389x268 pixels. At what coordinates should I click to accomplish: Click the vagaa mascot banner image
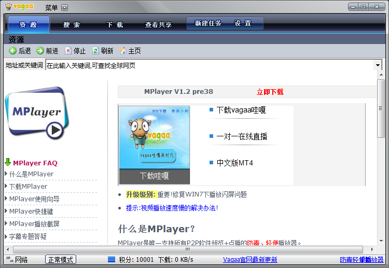tap(155, 137)
